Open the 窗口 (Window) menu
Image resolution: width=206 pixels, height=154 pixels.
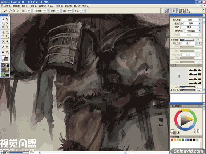[x=77, y=6]
